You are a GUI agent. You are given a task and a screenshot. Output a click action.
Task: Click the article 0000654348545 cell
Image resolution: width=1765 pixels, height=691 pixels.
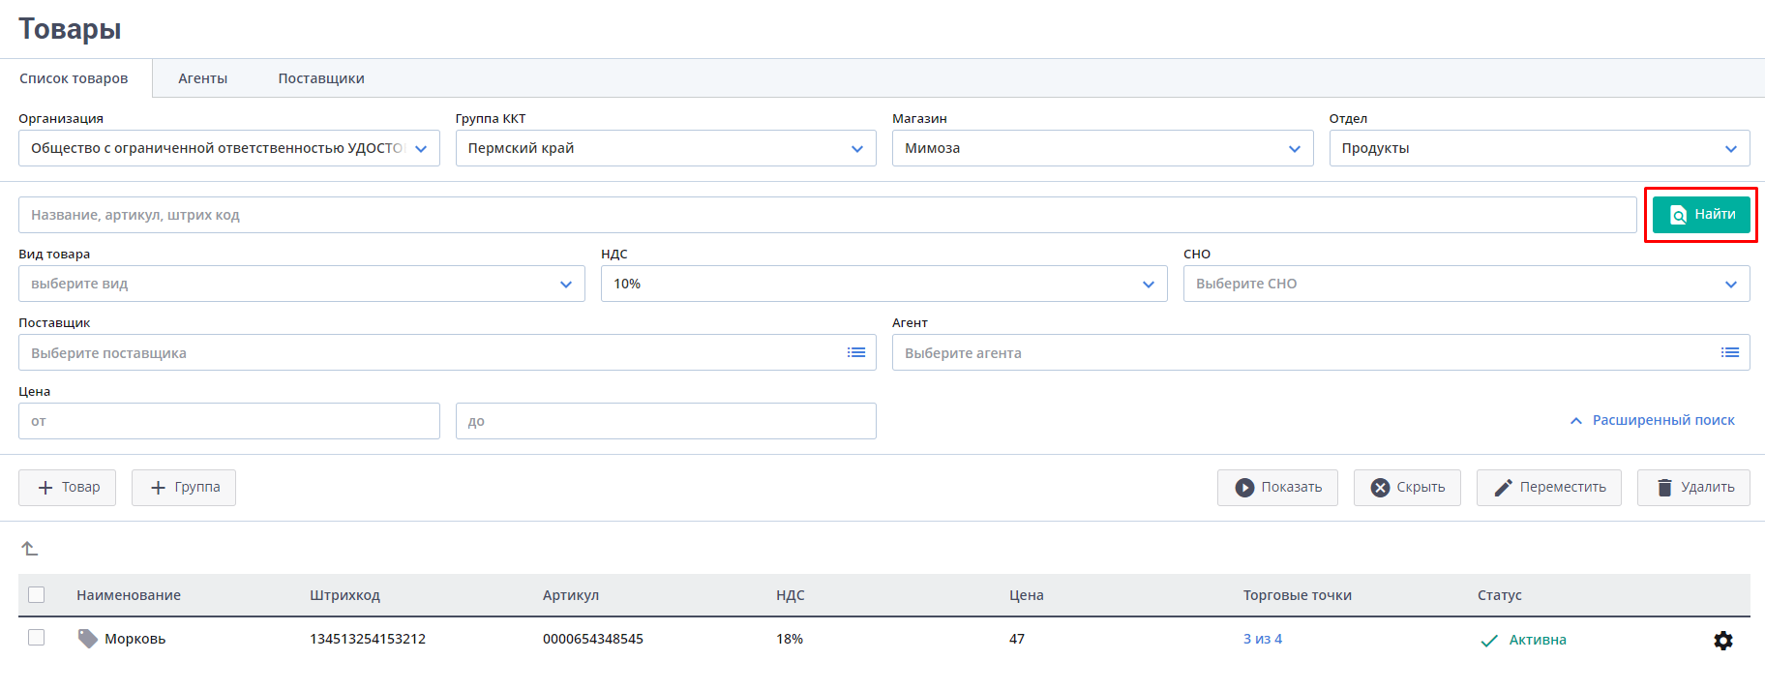coord(593,639)
